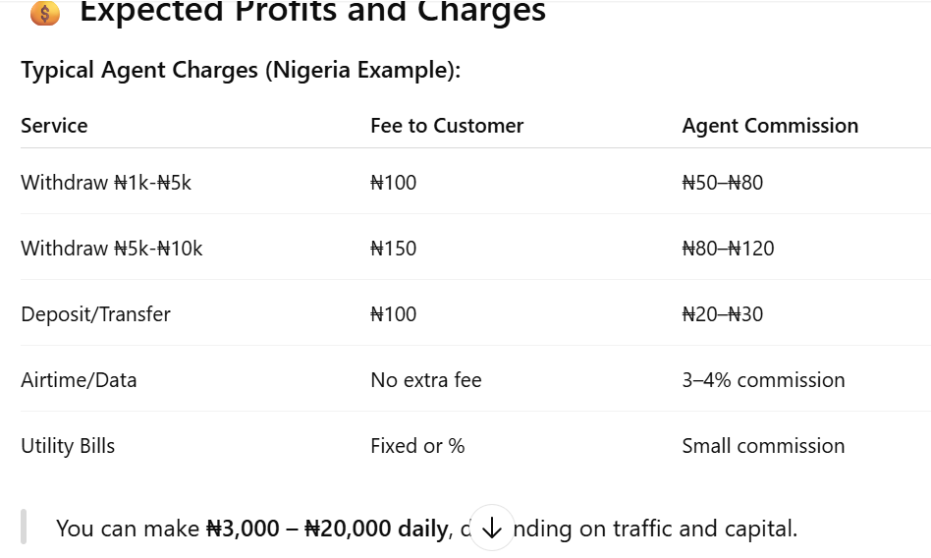Click the No extra fee cell
Image resolution: width=931 pixels, height=558 pixels.
425,380
